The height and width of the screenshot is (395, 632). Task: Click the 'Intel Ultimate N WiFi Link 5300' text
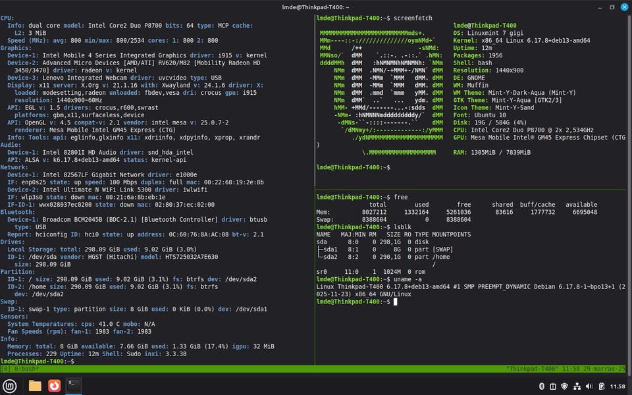click(97, 190)
